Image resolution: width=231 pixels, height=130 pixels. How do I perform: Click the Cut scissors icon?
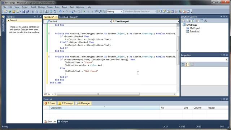(x=33, y=11)
